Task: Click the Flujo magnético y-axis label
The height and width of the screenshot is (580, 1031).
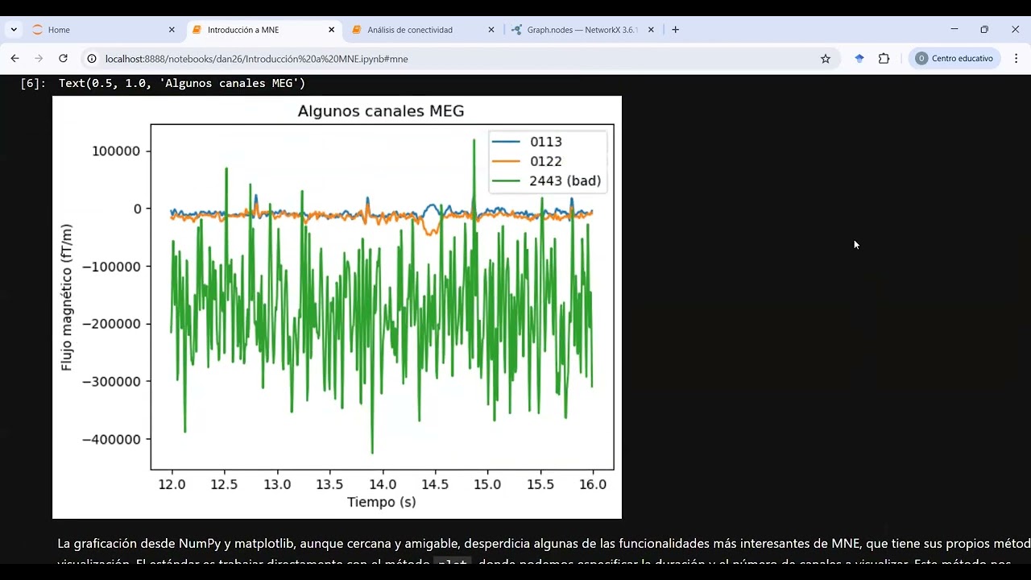Action: point(67,297)
